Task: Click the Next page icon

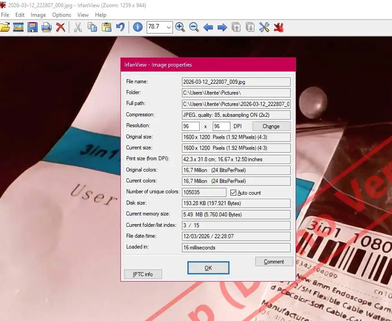Action: (x=250, y=27)
